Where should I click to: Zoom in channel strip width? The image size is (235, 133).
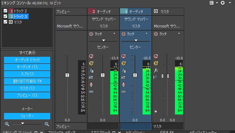(x=47, y=124)
